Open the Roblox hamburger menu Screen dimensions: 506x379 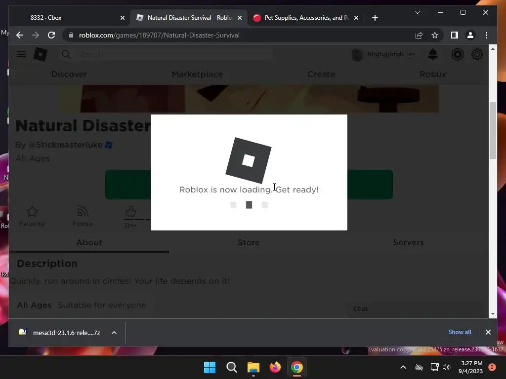point(21,54)
